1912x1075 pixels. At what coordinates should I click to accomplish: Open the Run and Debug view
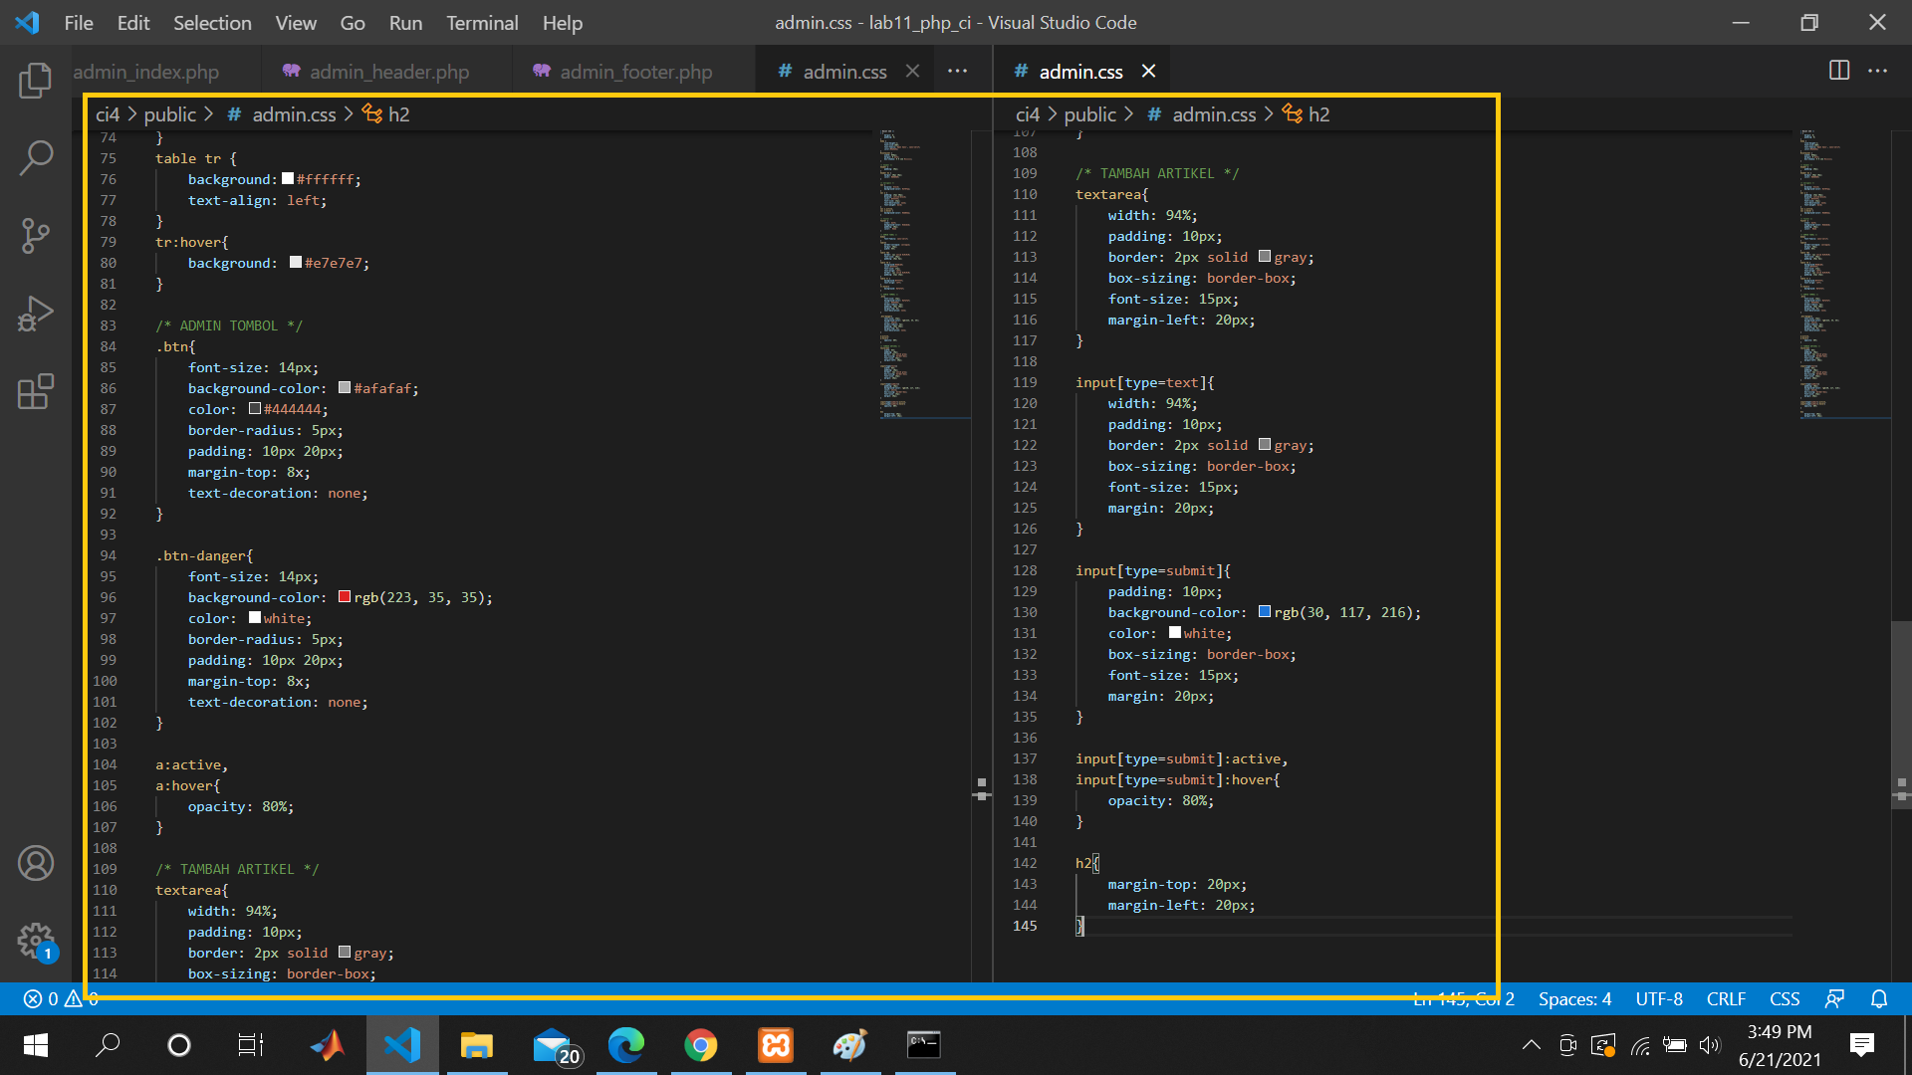coord(36,313)
